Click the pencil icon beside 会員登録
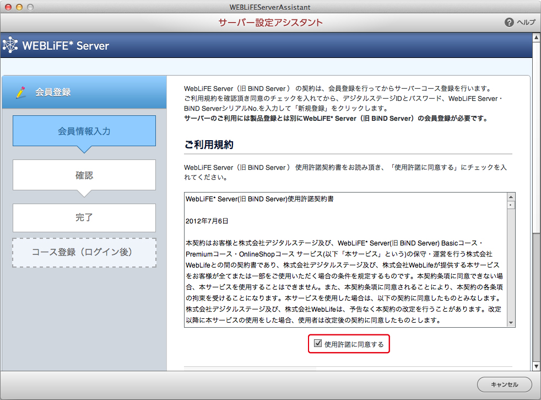The height and width of the screenshot is (400, 541). [21, 92]
